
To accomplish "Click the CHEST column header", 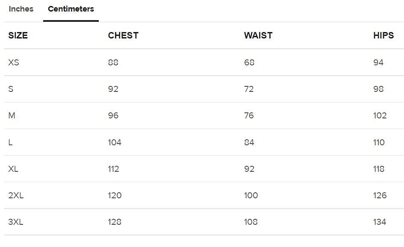I will 123,35.
